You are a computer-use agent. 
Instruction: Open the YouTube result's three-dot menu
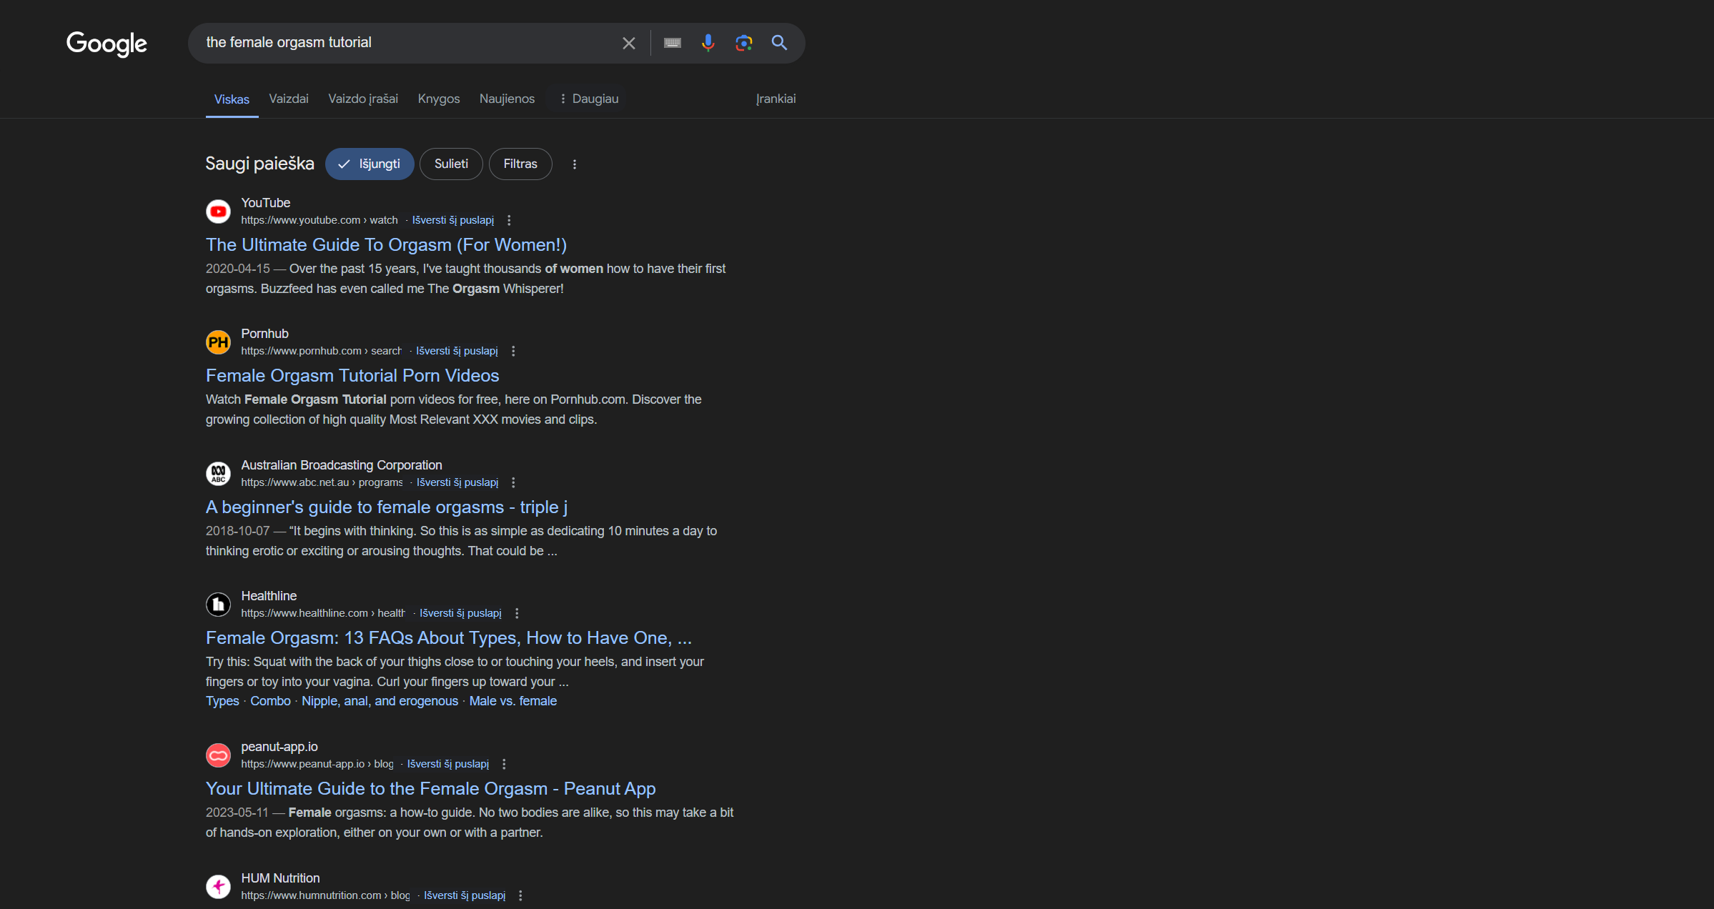[509, 220]
